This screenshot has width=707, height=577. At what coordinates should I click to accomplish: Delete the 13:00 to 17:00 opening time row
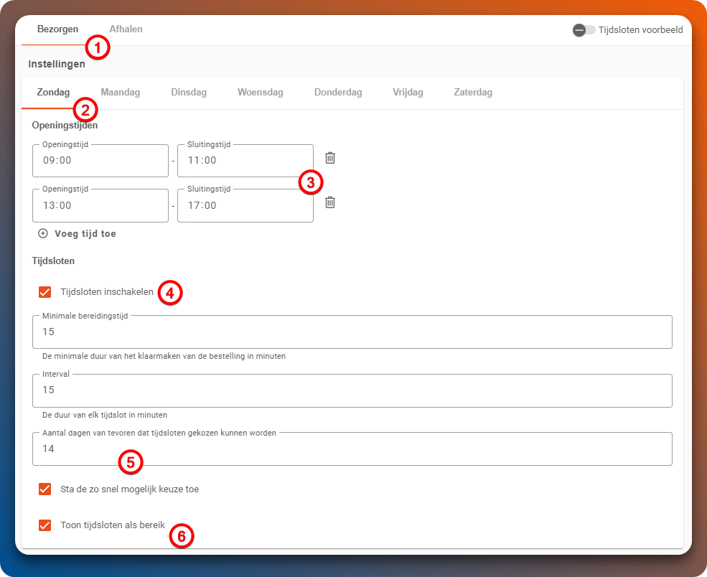330,202
